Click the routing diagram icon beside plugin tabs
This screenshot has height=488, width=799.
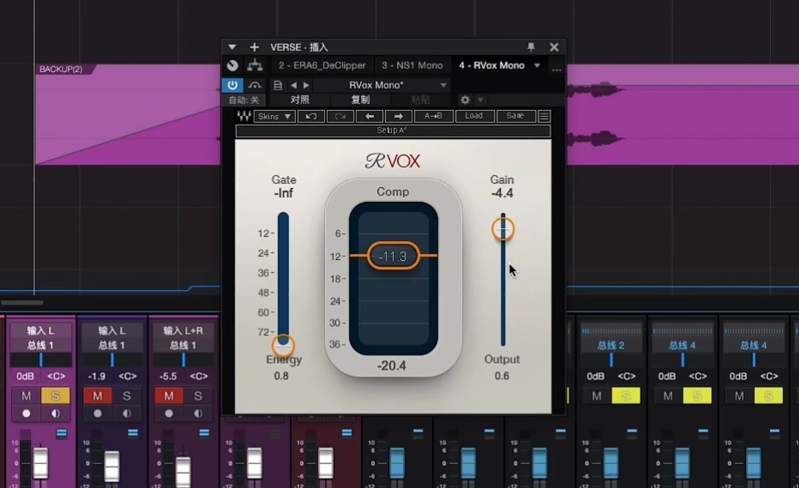pyautogui.click(x=255, y=65)
